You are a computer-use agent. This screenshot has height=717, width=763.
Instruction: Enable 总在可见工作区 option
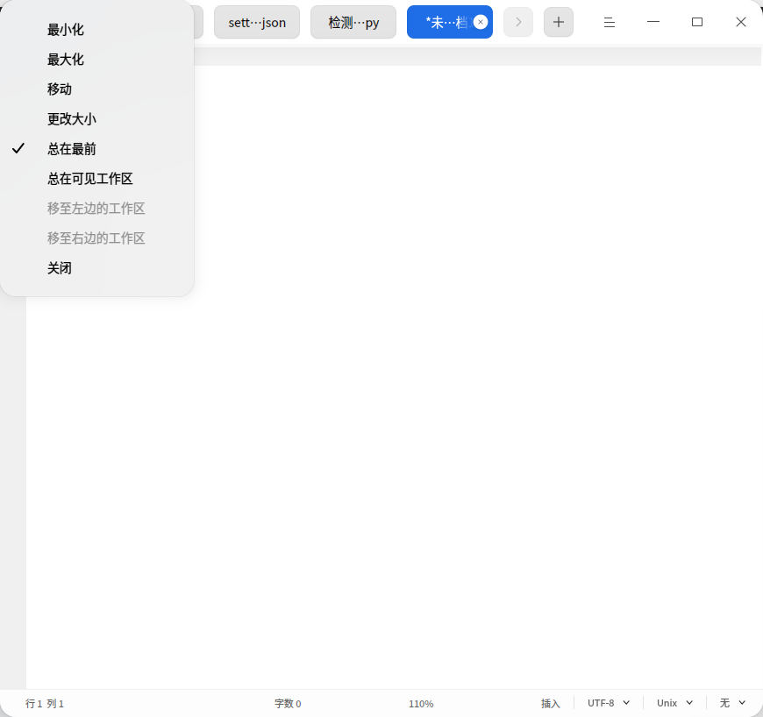coord(97,179)
